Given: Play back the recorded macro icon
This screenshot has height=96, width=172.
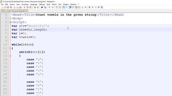Looking at the screenshot, I should pos(96,7).
